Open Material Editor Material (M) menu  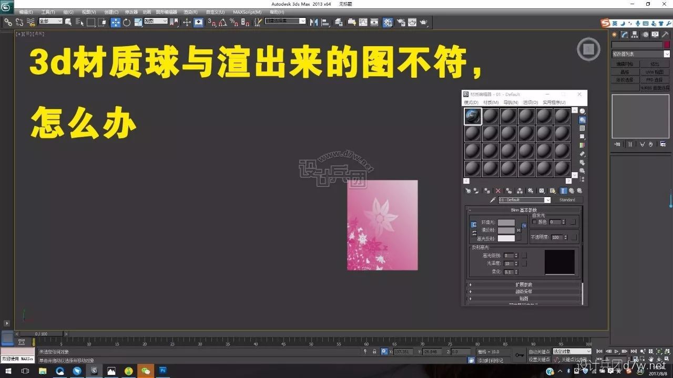[x=491, y=102]
